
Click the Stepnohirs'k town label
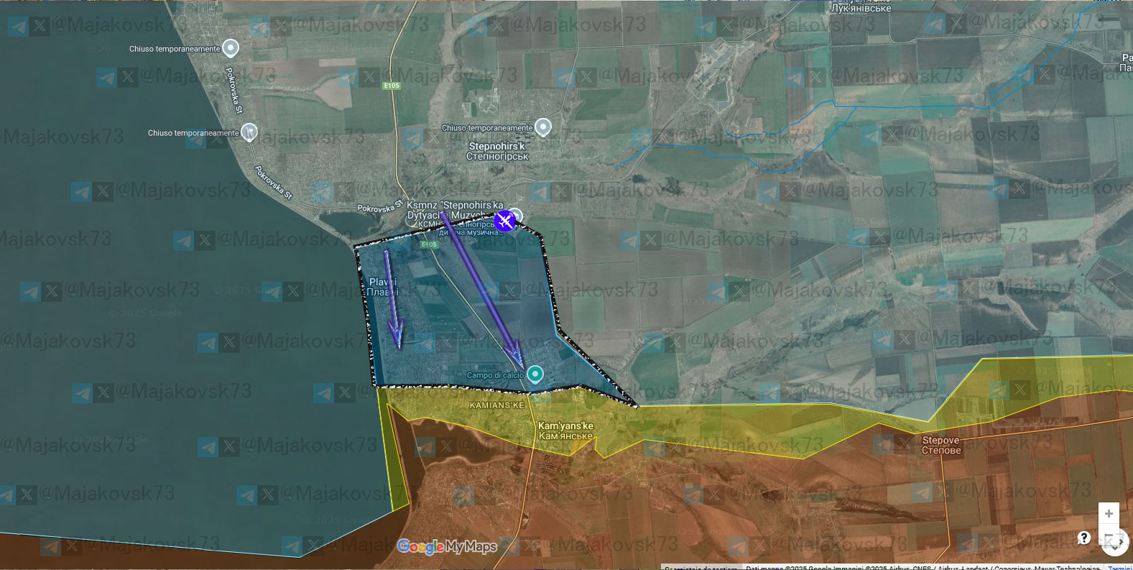coord(497,151)
